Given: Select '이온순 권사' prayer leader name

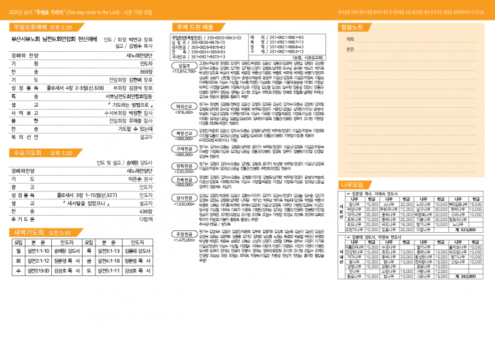Looking at the screenshot, I should pyautogui.click(x=140, y=179).
